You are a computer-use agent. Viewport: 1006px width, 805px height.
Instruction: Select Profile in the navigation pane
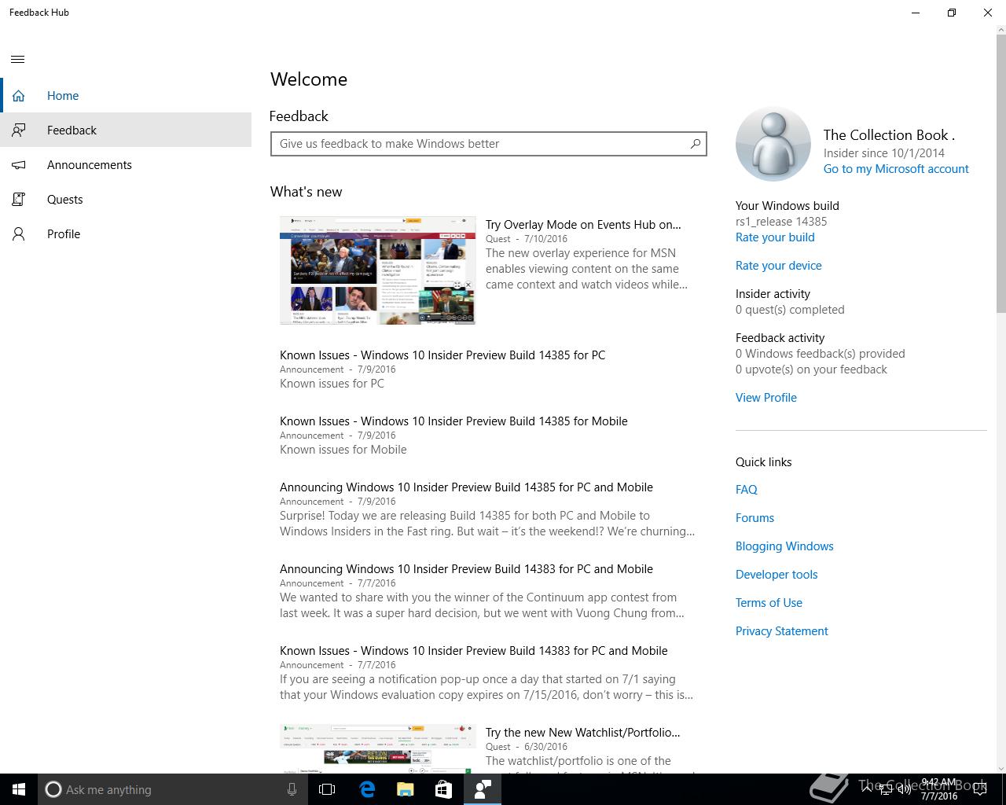tap(126, 234)
